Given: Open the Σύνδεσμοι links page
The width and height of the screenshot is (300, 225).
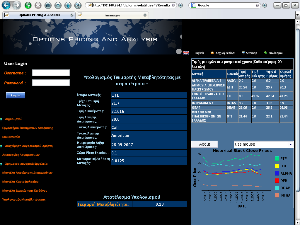Looking at the screenshot, I should point(275,53).
